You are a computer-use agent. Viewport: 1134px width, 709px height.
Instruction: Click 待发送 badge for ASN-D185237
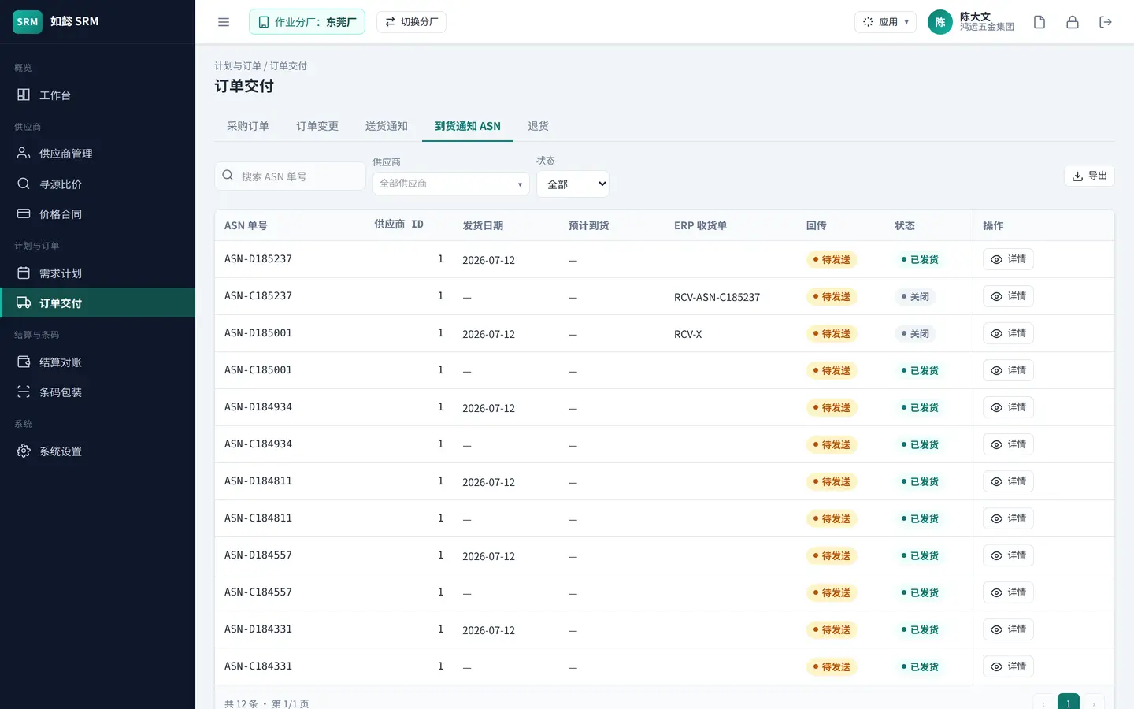pos(832,259)
